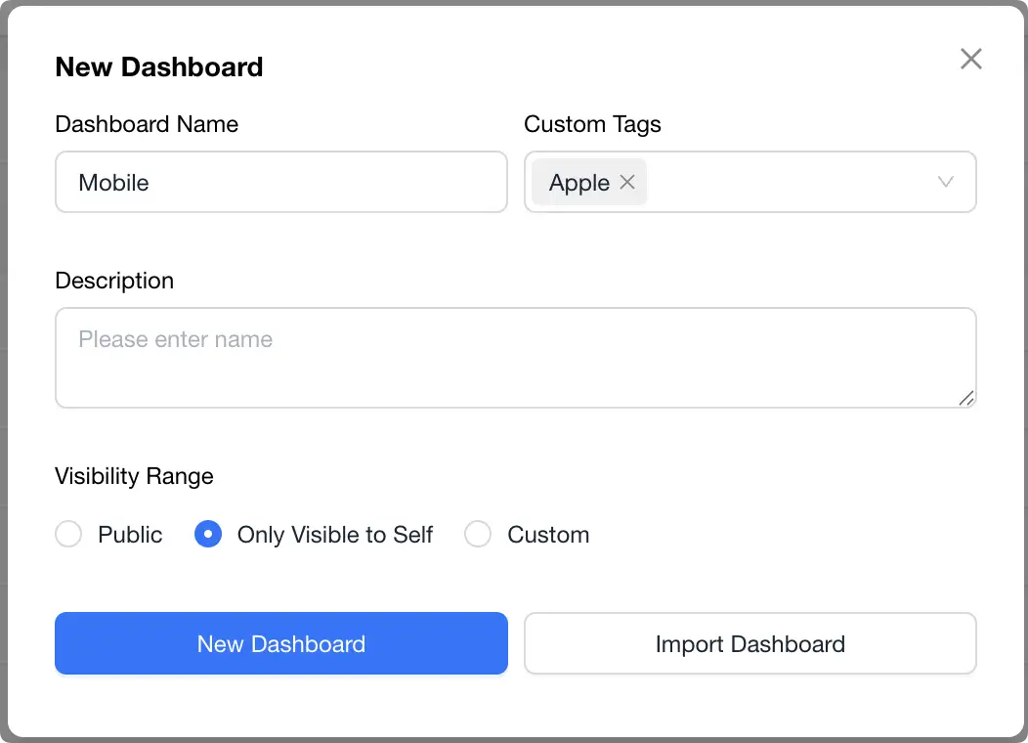Click the Custom Tags label

pyautogui.click(x=592, y=124)
